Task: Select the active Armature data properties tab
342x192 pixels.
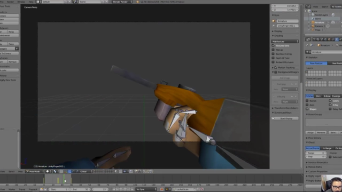Action: 337,39
